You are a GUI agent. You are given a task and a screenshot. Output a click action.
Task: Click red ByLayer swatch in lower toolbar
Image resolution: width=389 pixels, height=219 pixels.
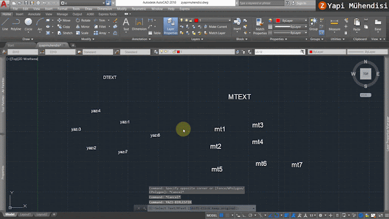tap(311, 52)
